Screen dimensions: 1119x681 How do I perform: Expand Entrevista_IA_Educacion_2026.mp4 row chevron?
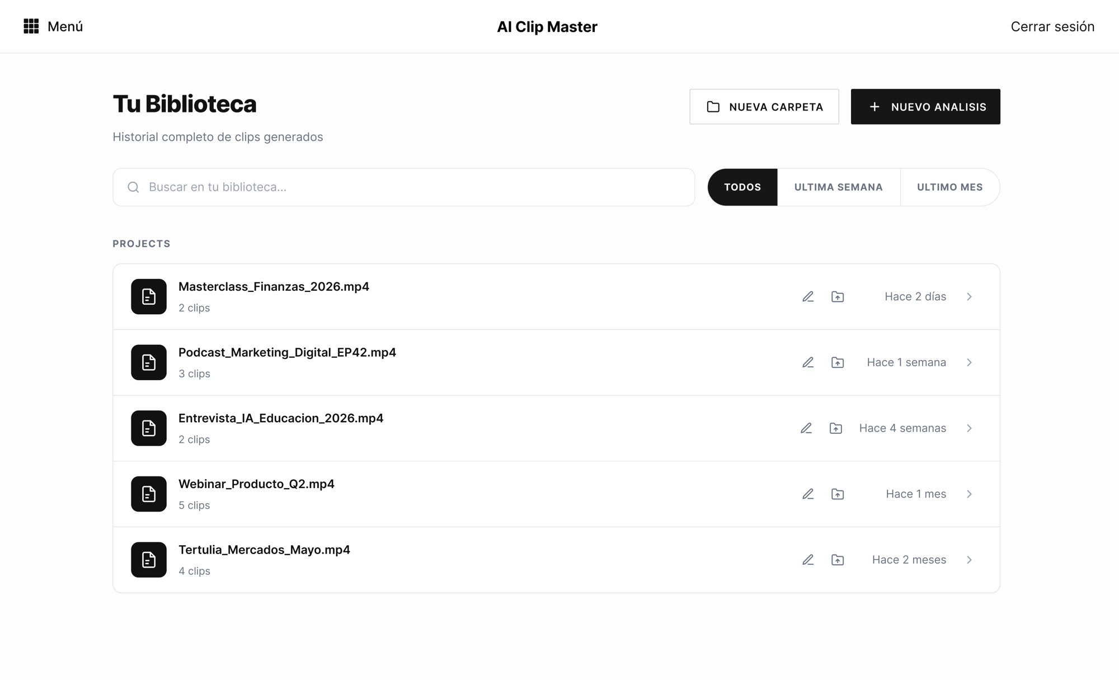[x=970, y=428]
